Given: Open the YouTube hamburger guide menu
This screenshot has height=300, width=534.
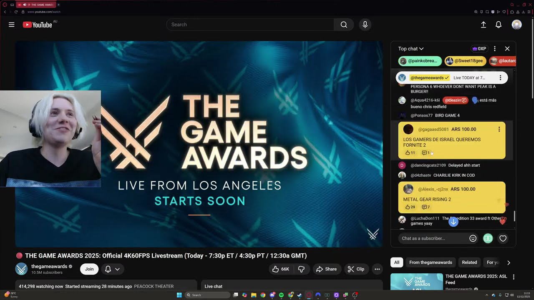Looking at the screenshot, I should [x=12, y=25].
